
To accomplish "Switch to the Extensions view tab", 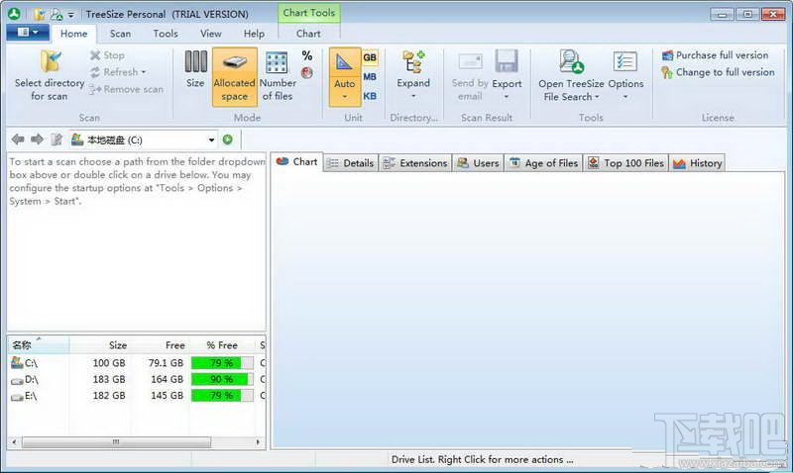I will point(415,163).
